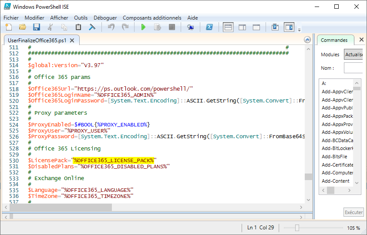The width and height of the screenshot is (367, 235).
Task: Click the Actualiser button
Action: click(x=353, y=54)
